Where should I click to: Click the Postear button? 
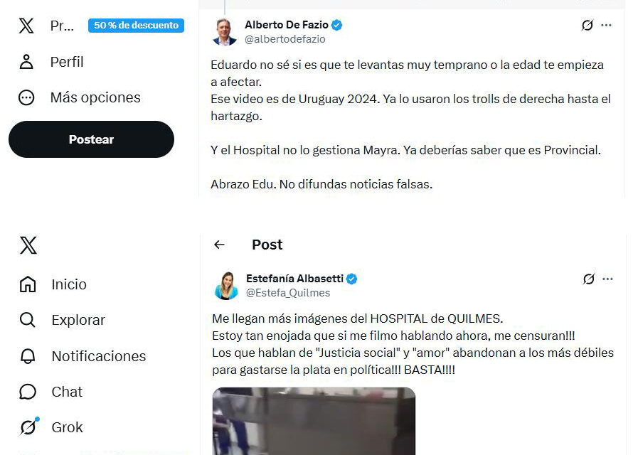(x=91, y=139)
